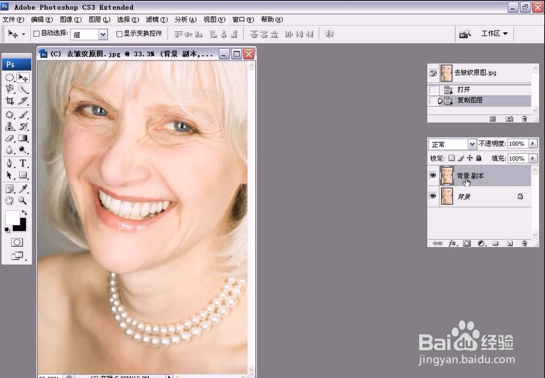Delete layer with Layers trash icon
This screenshot has height=378, width=545.
tap(524, 243)
